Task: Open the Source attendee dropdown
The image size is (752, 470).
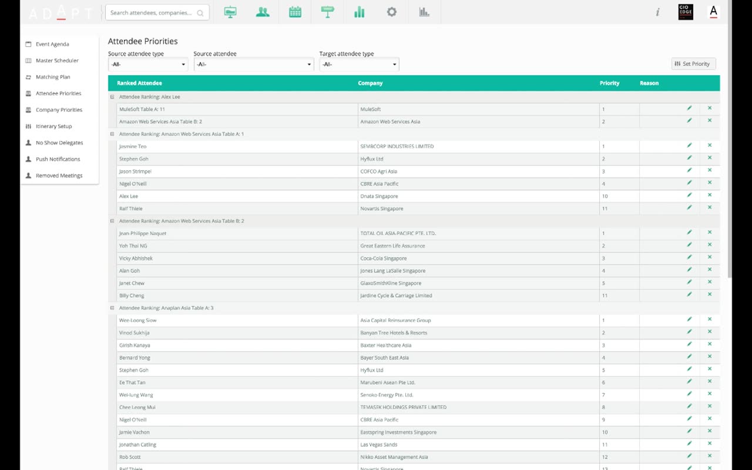Action: [x=254, y=65]
